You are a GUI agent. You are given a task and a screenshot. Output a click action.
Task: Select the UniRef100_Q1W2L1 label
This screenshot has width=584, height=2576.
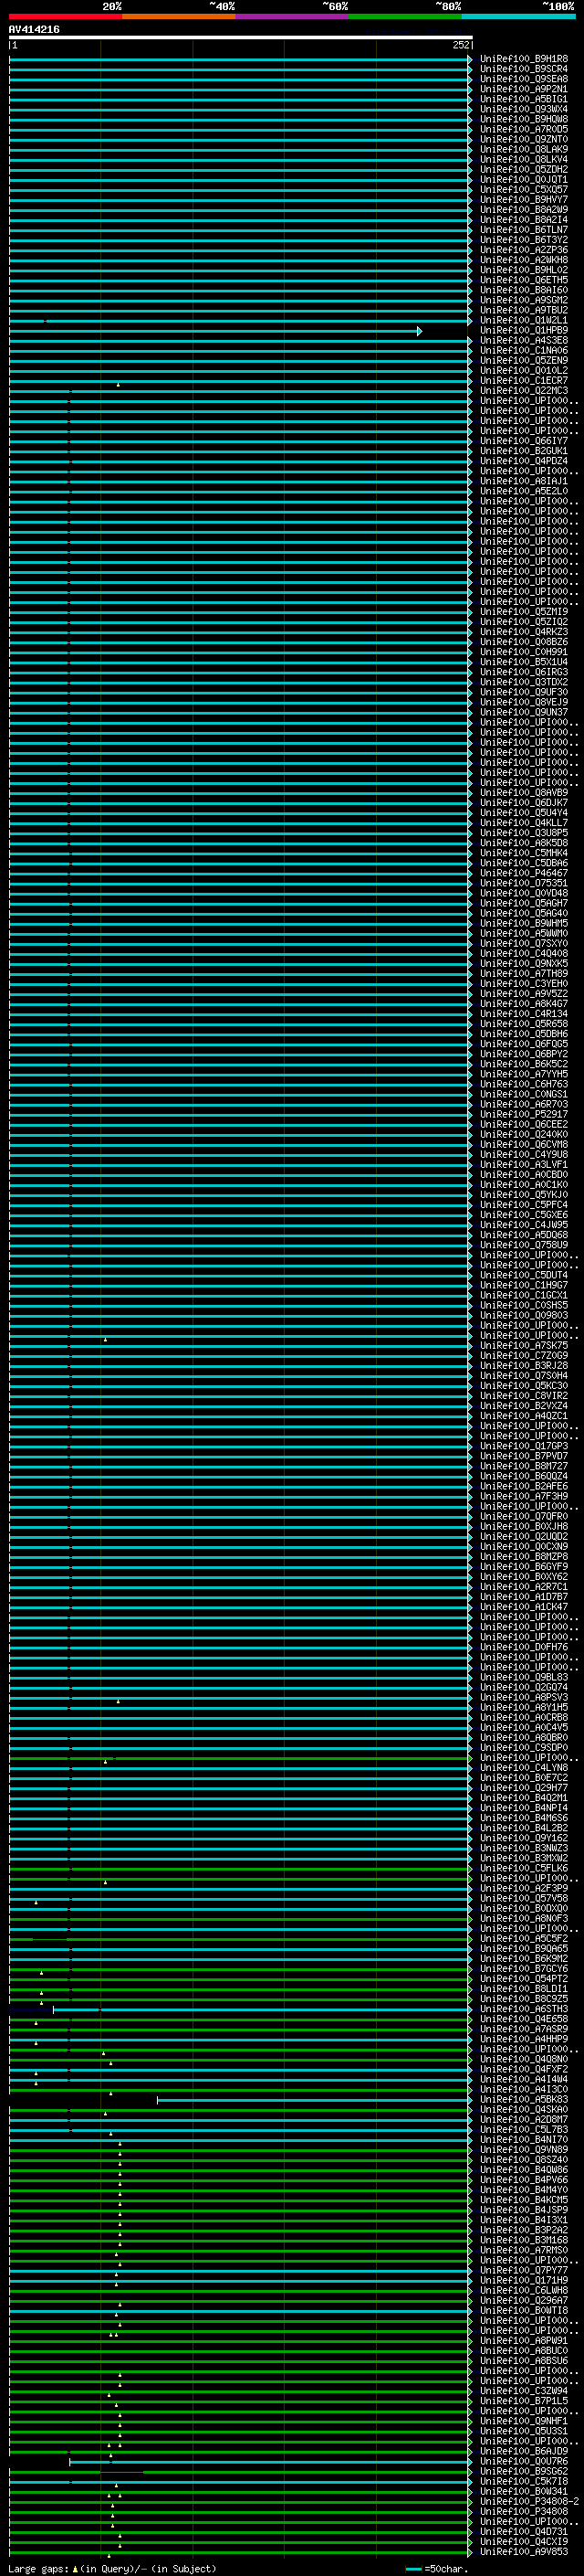(x=524, y=320)
